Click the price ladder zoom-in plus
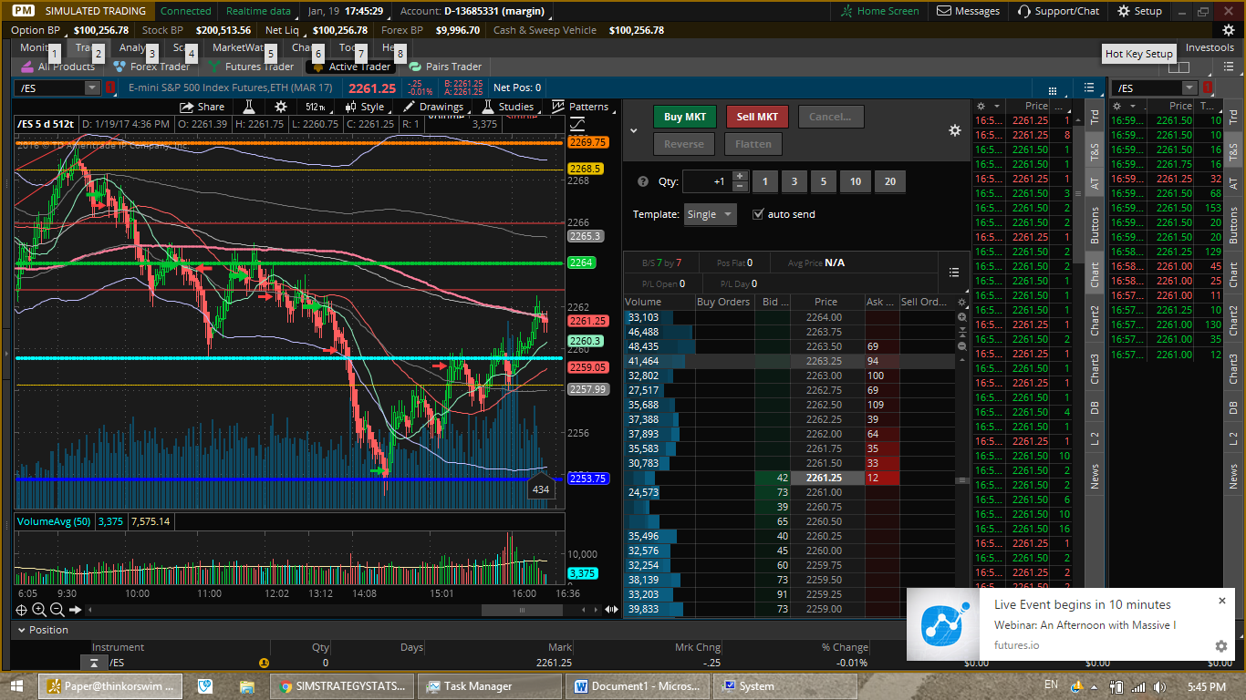The image size is (1246, 700). click(x=961, y=317)
